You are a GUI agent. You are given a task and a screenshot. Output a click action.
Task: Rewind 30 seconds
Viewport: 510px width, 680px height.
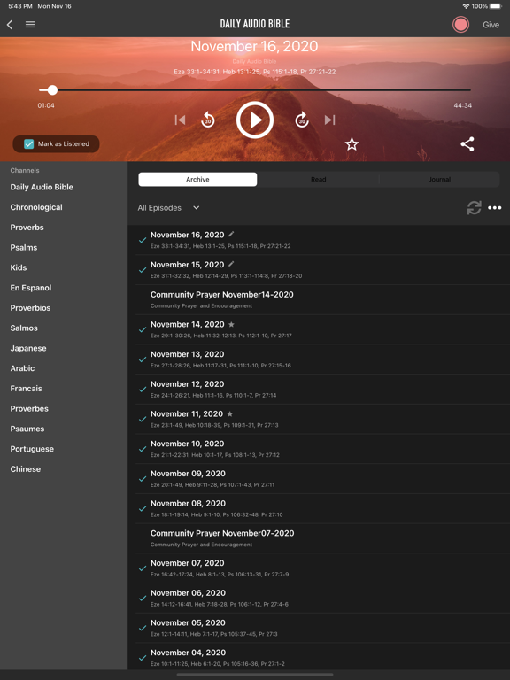point(208,120)
